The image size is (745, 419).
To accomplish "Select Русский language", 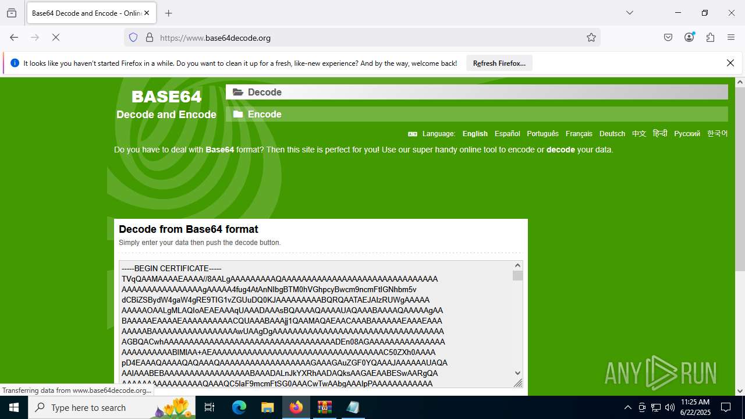I will click(687, 134).
